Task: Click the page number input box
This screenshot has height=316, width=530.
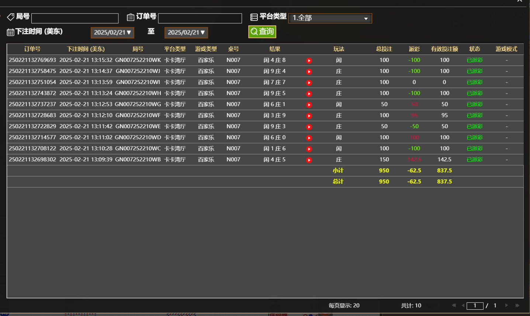Action: pyautogui.click(x=475, y=306)
